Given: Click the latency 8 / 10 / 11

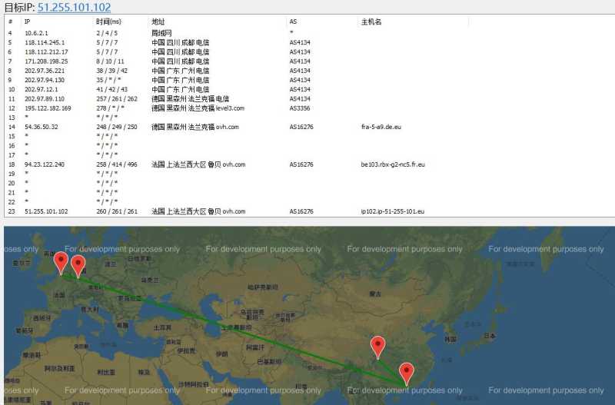Looking at the screenshot, I should [x=110, y=61].
